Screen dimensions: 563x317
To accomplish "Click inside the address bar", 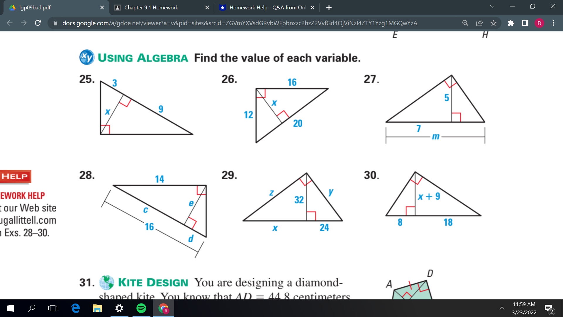I will click(235, 23).
